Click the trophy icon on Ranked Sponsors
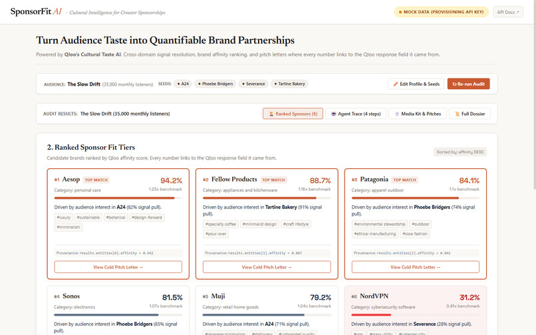The image size is (536, 335). pos(271,114)
